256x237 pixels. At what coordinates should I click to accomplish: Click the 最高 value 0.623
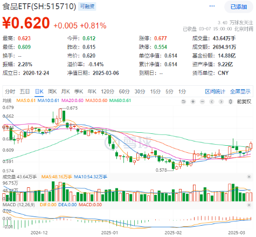point(24,38)
